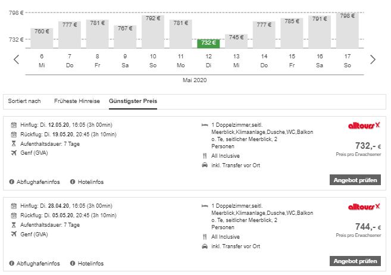The width and height of the screenshot is (391, 275).
Task: Go to previous dates with left arrow
Action: pos(17,59)
